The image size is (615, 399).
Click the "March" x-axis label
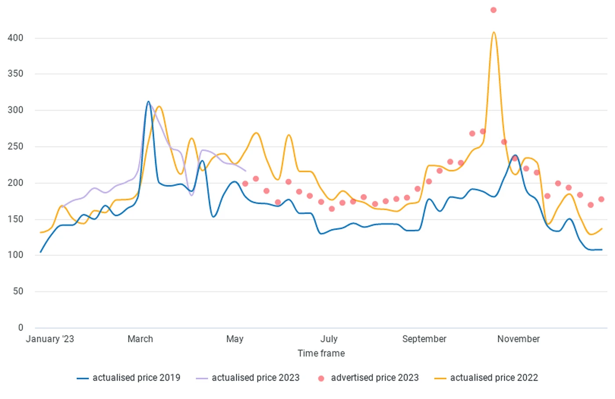(x=140, y=339)
